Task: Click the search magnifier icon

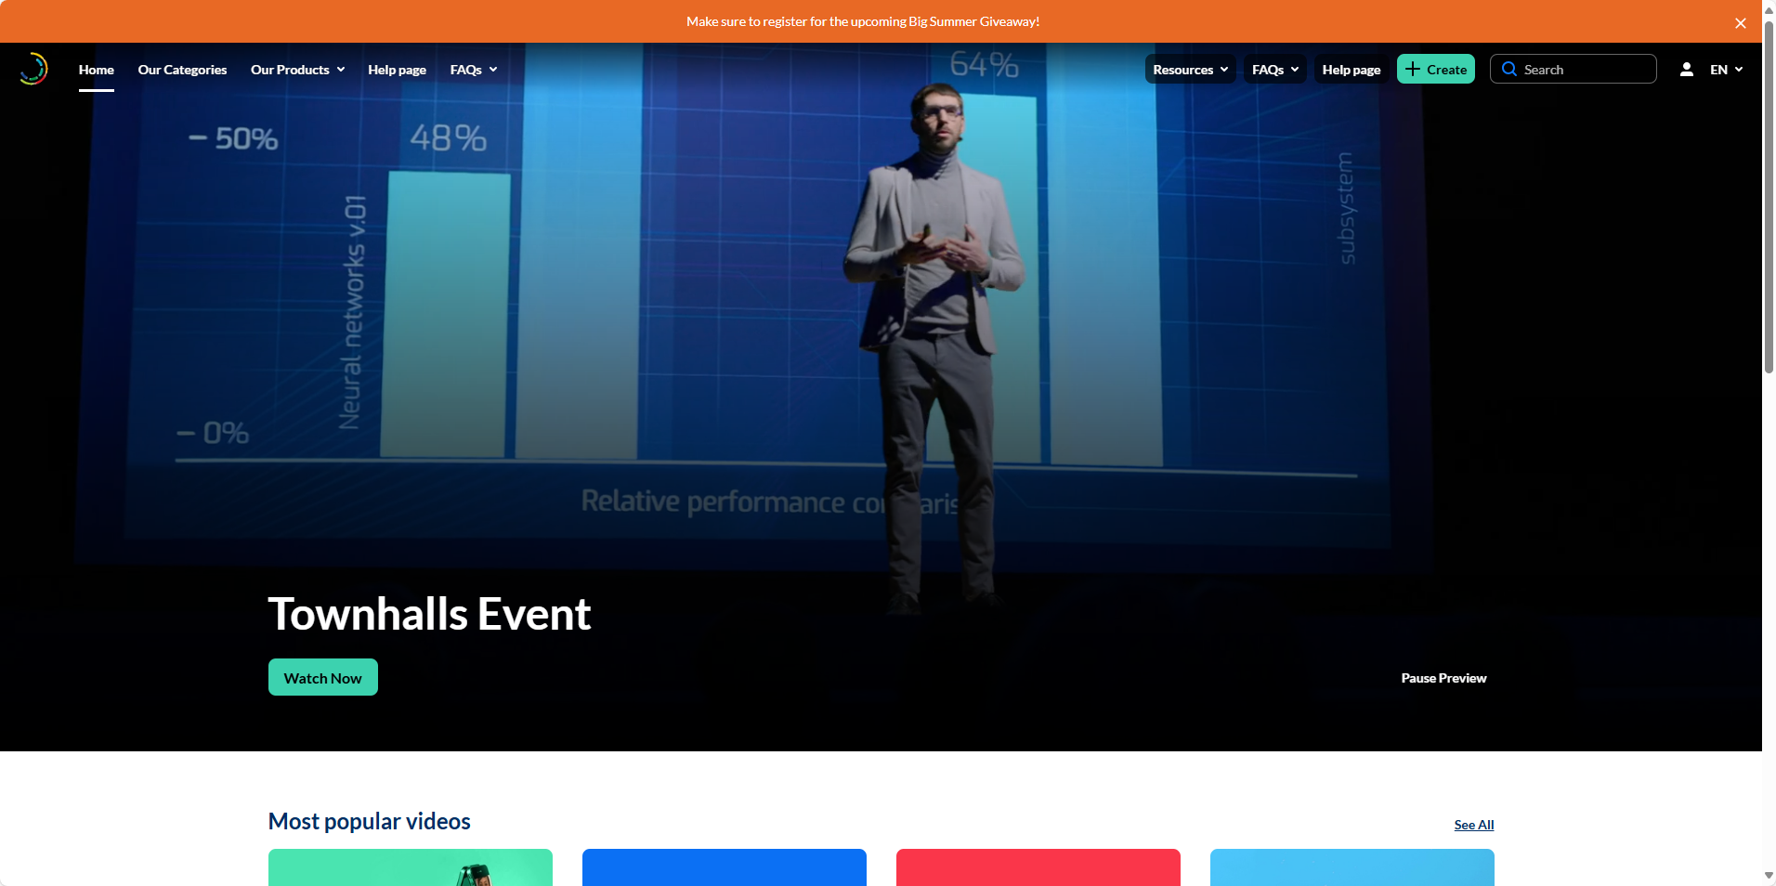Action: point(1509,69)
